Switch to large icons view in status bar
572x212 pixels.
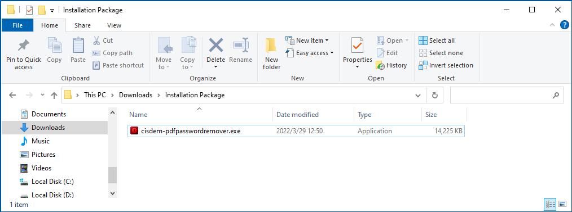pyautogui.click(x=562, y=204)
